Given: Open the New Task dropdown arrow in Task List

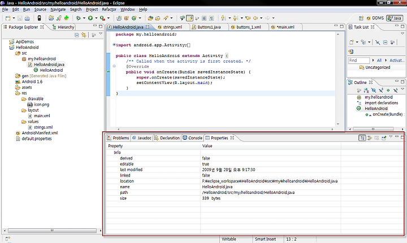Looking at the screenshot, I should tap(357, 42).
